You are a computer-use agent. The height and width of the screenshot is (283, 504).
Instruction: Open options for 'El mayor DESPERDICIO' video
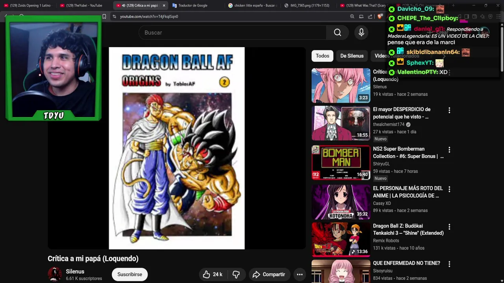[x=449, y=110]
